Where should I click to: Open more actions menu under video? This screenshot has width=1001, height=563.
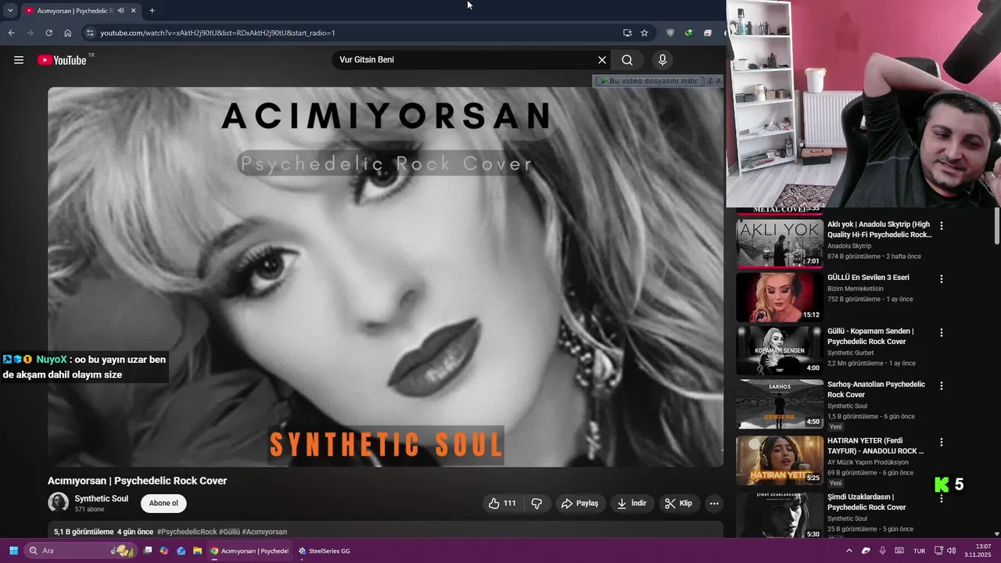714,504
